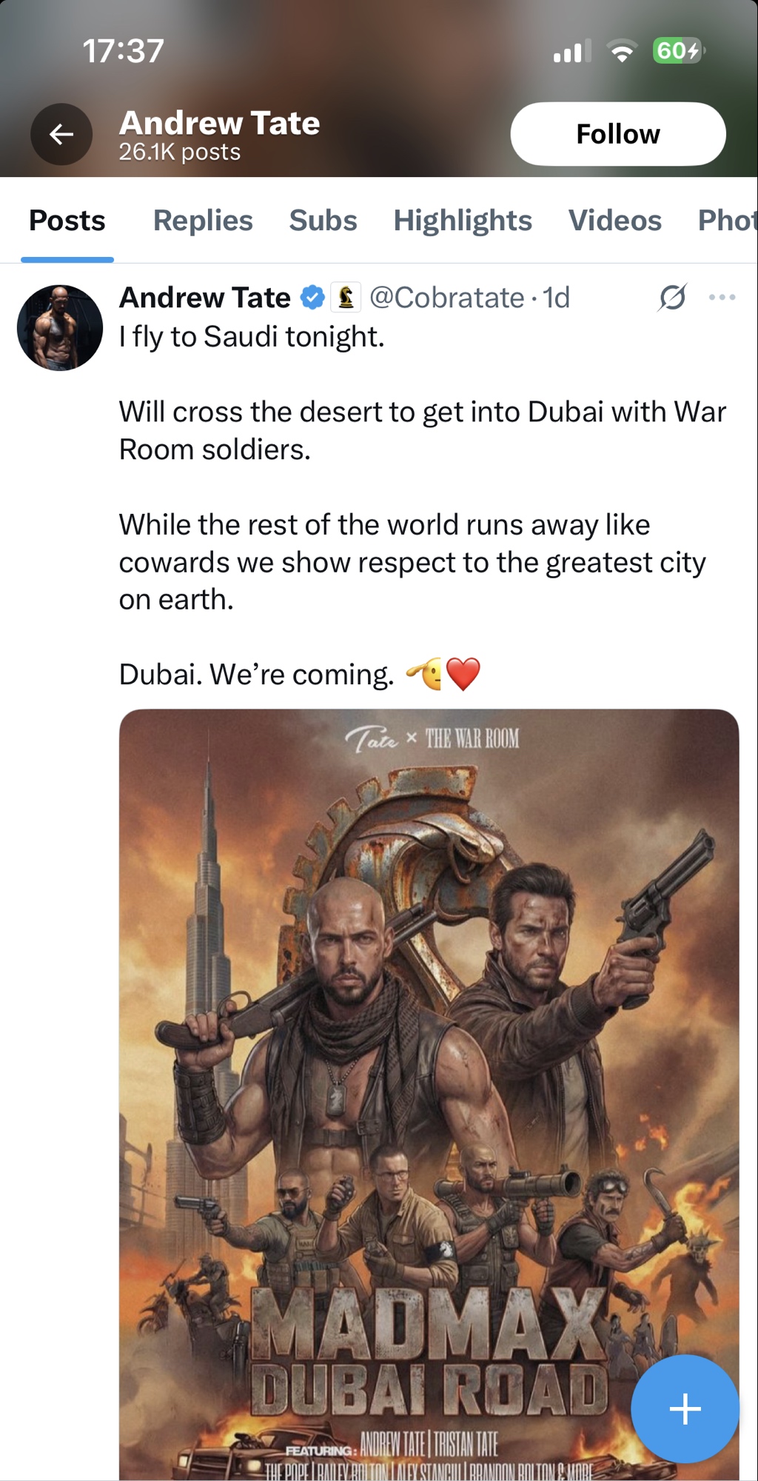This screenshot has width=758, height=1481.
Task: Tap the blue verified checkmark badge
Action: 312,298
